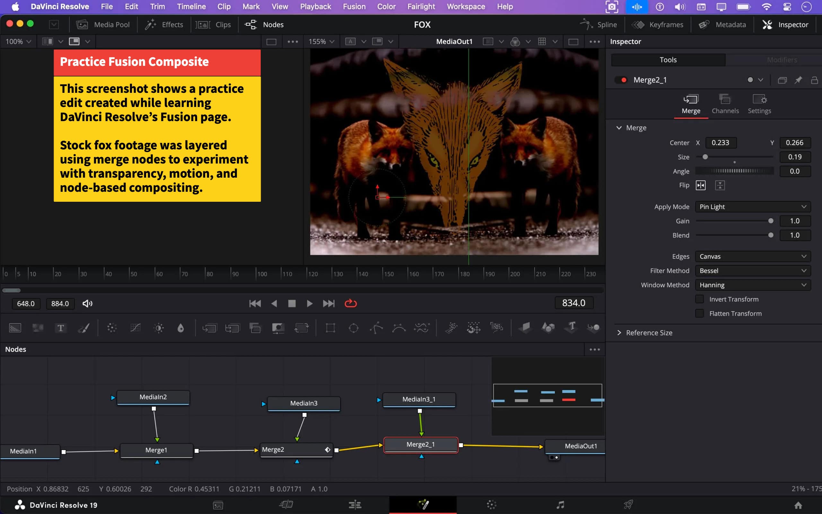
Task: Enable the Invert Transform checkbox
Action: click(700, 299)
